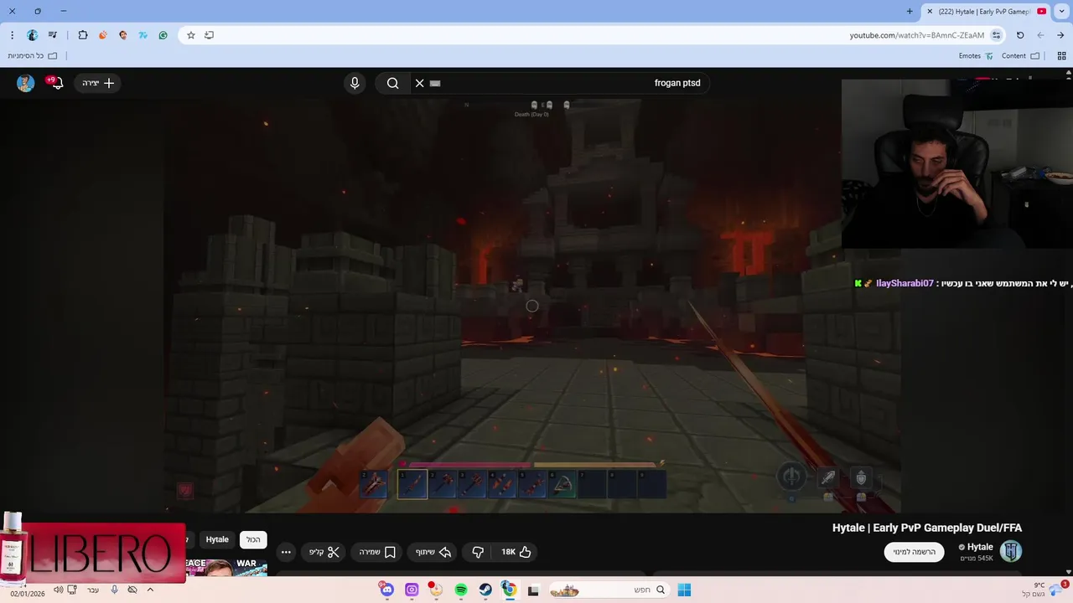Select the Hytale Early PvP Gameplay tab
The height and width of the screenshot is (603, 1073).
987,11
